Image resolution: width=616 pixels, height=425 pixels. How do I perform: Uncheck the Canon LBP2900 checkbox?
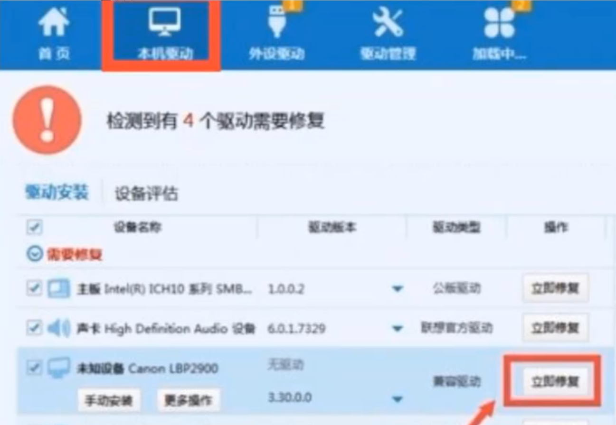tap(34, 368)
